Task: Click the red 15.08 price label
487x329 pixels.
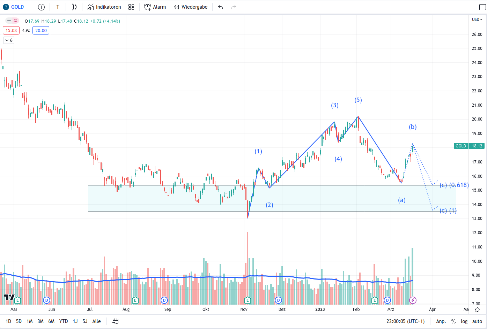Action: (x=11, y=30)
